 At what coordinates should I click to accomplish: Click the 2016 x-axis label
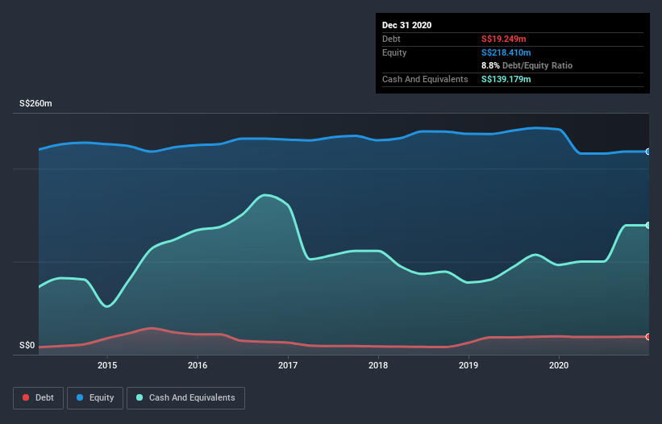(198, 365)
